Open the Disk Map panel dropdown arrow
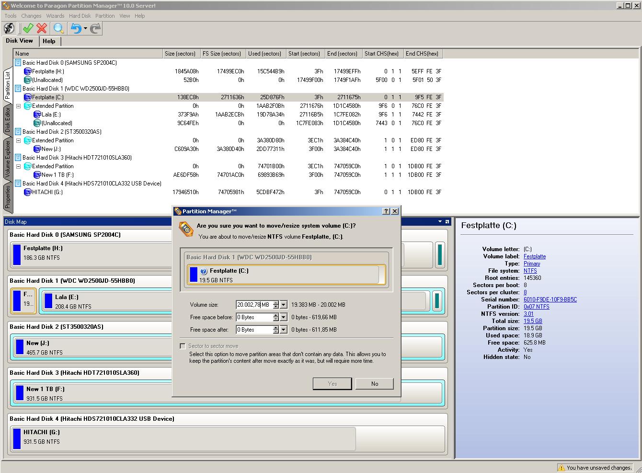This screenshot has height=473, width=642. point(440,222)
